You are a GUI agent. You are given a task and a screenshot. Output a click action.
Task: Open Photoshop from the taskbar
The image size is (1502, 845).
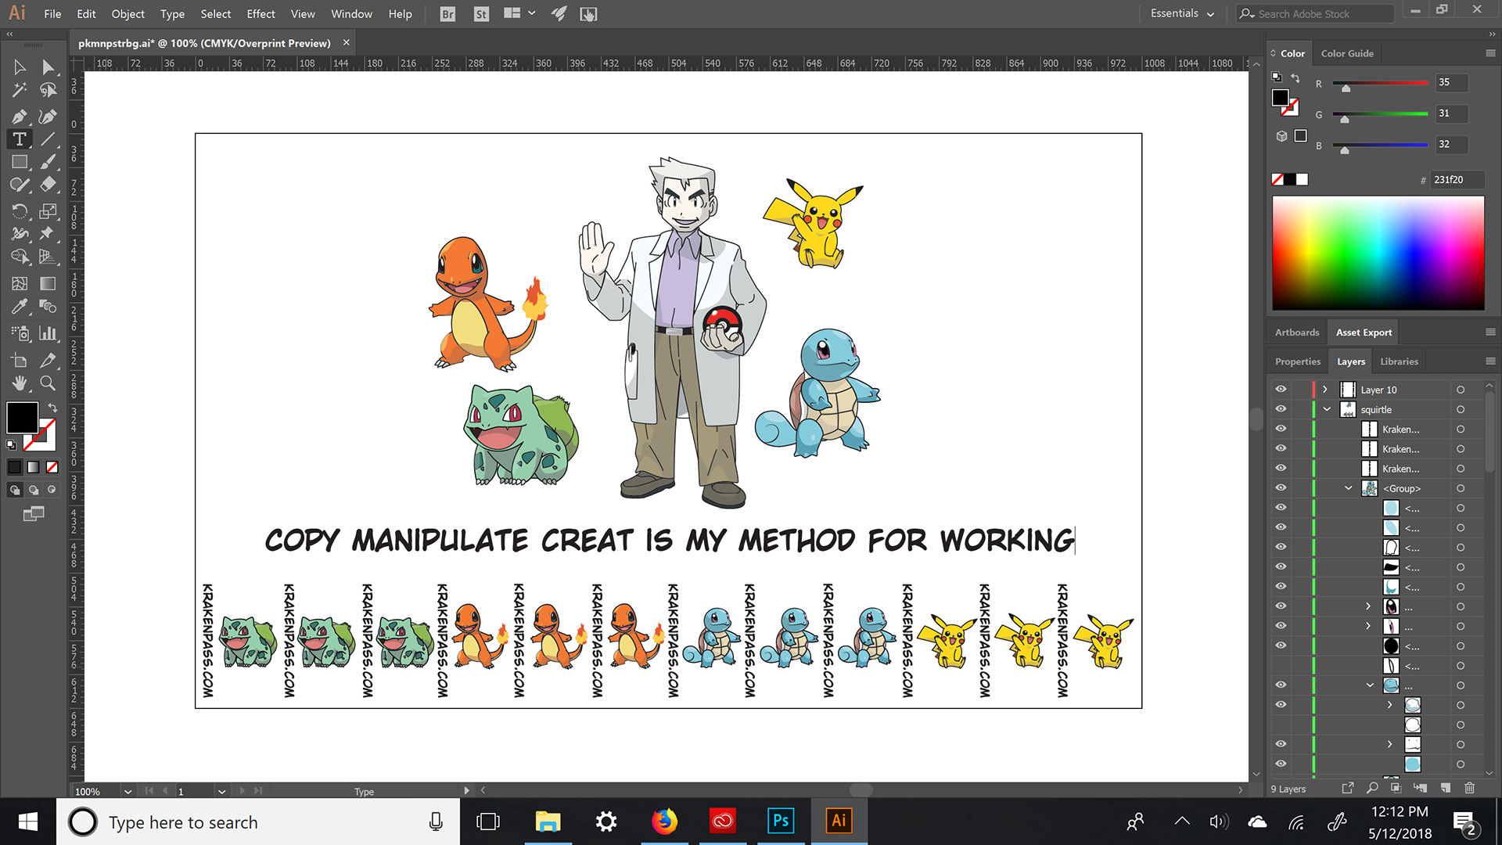(781, 821)
